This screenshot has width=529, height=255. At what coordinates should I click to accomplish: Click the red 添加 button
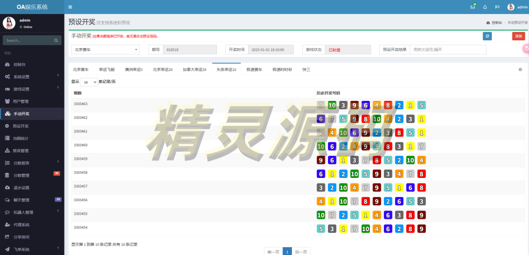coord(519,36)
